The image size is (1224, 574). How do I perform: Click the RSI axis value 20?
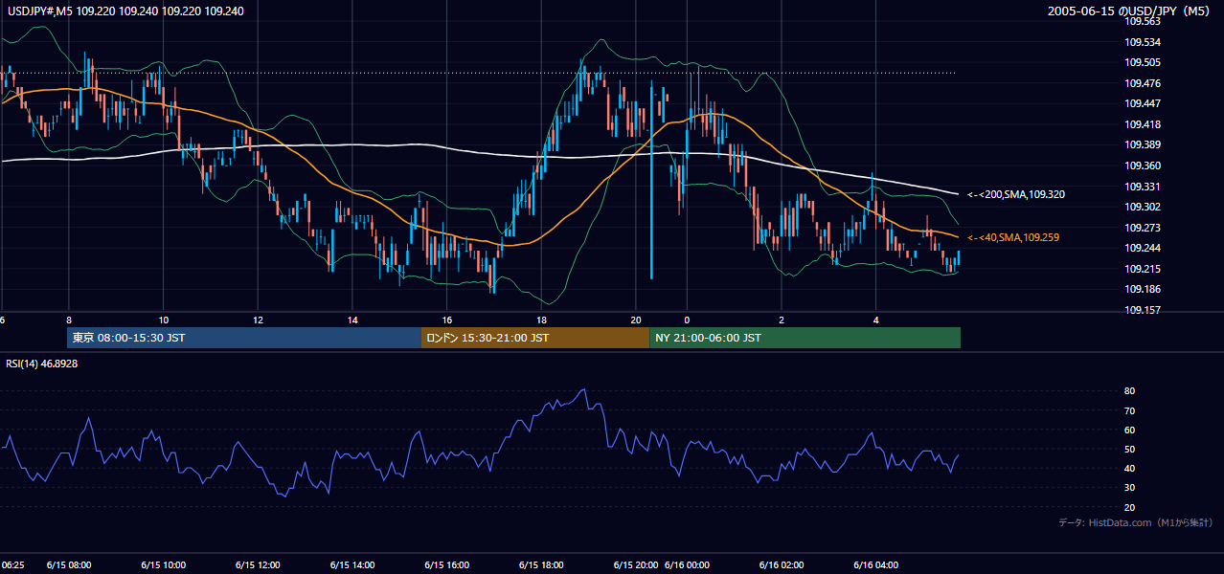pos(1130,507)
